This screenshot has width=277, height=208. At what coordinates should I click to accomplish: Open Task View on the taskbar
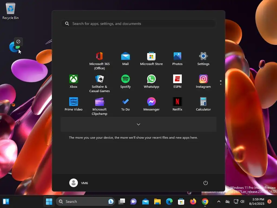point(122,201)
